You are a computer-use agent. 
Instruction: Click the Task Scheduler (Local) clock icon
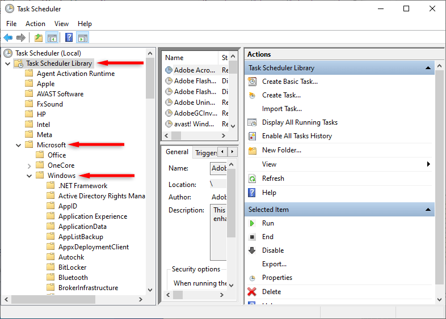tap(8, 53)
